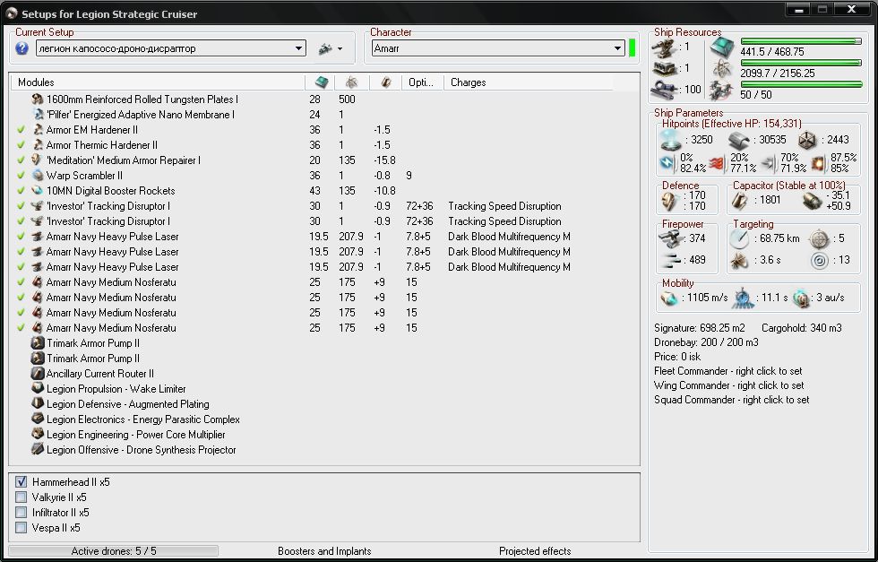Click the launcher hardpoints icon in Ship Resources
This screenshot has width=878, height=562.
[664, 68]
